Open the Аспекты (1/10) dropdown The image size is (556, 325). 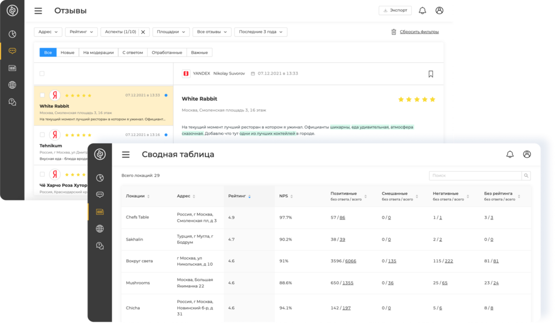click(x=120, y=32)
